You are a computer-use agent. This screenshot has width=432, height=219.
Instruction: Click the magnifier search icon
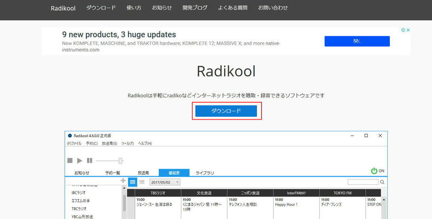(x=382, y=182)
